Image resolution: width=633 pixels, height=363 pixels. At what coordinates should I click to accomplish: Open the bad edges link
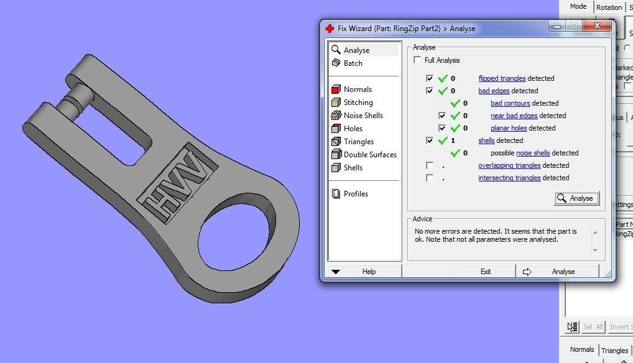[x=494, y=91]
